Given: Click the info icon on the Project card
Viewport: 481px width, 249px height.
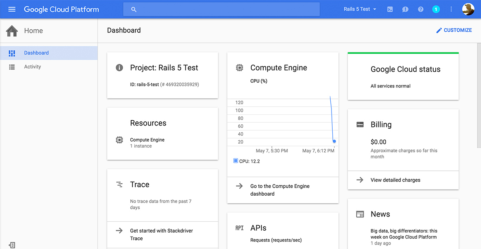Looking at the screenshot, I should [x=119, y=68].
